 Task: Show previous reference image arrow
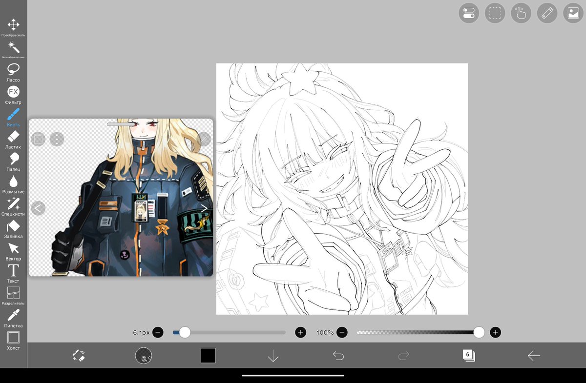pos(38,208)
